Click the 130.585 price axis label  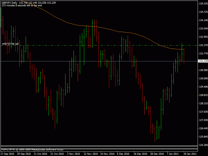pos(203,70)
